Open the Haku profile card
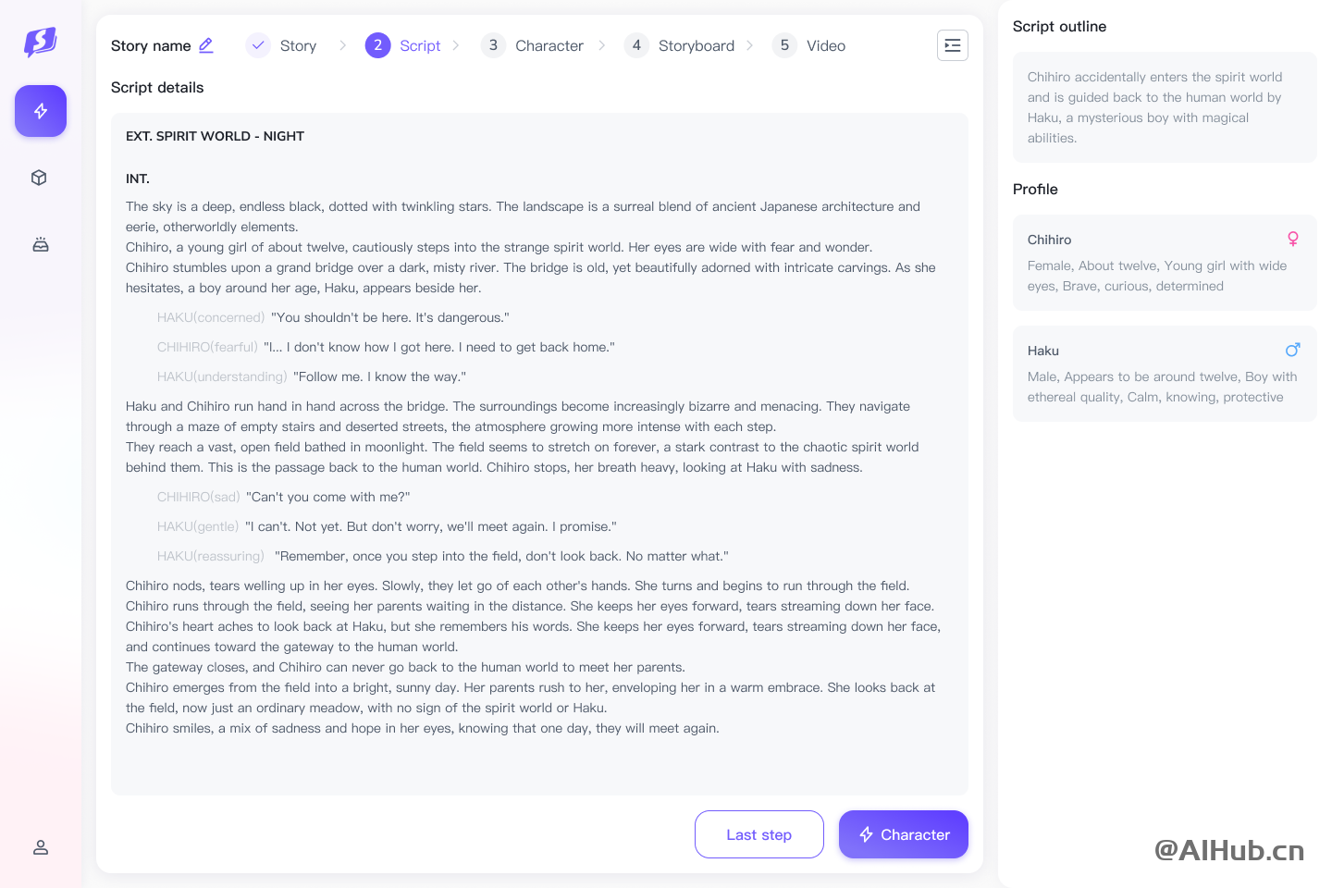1332x888 pixels. point(1165,374)
